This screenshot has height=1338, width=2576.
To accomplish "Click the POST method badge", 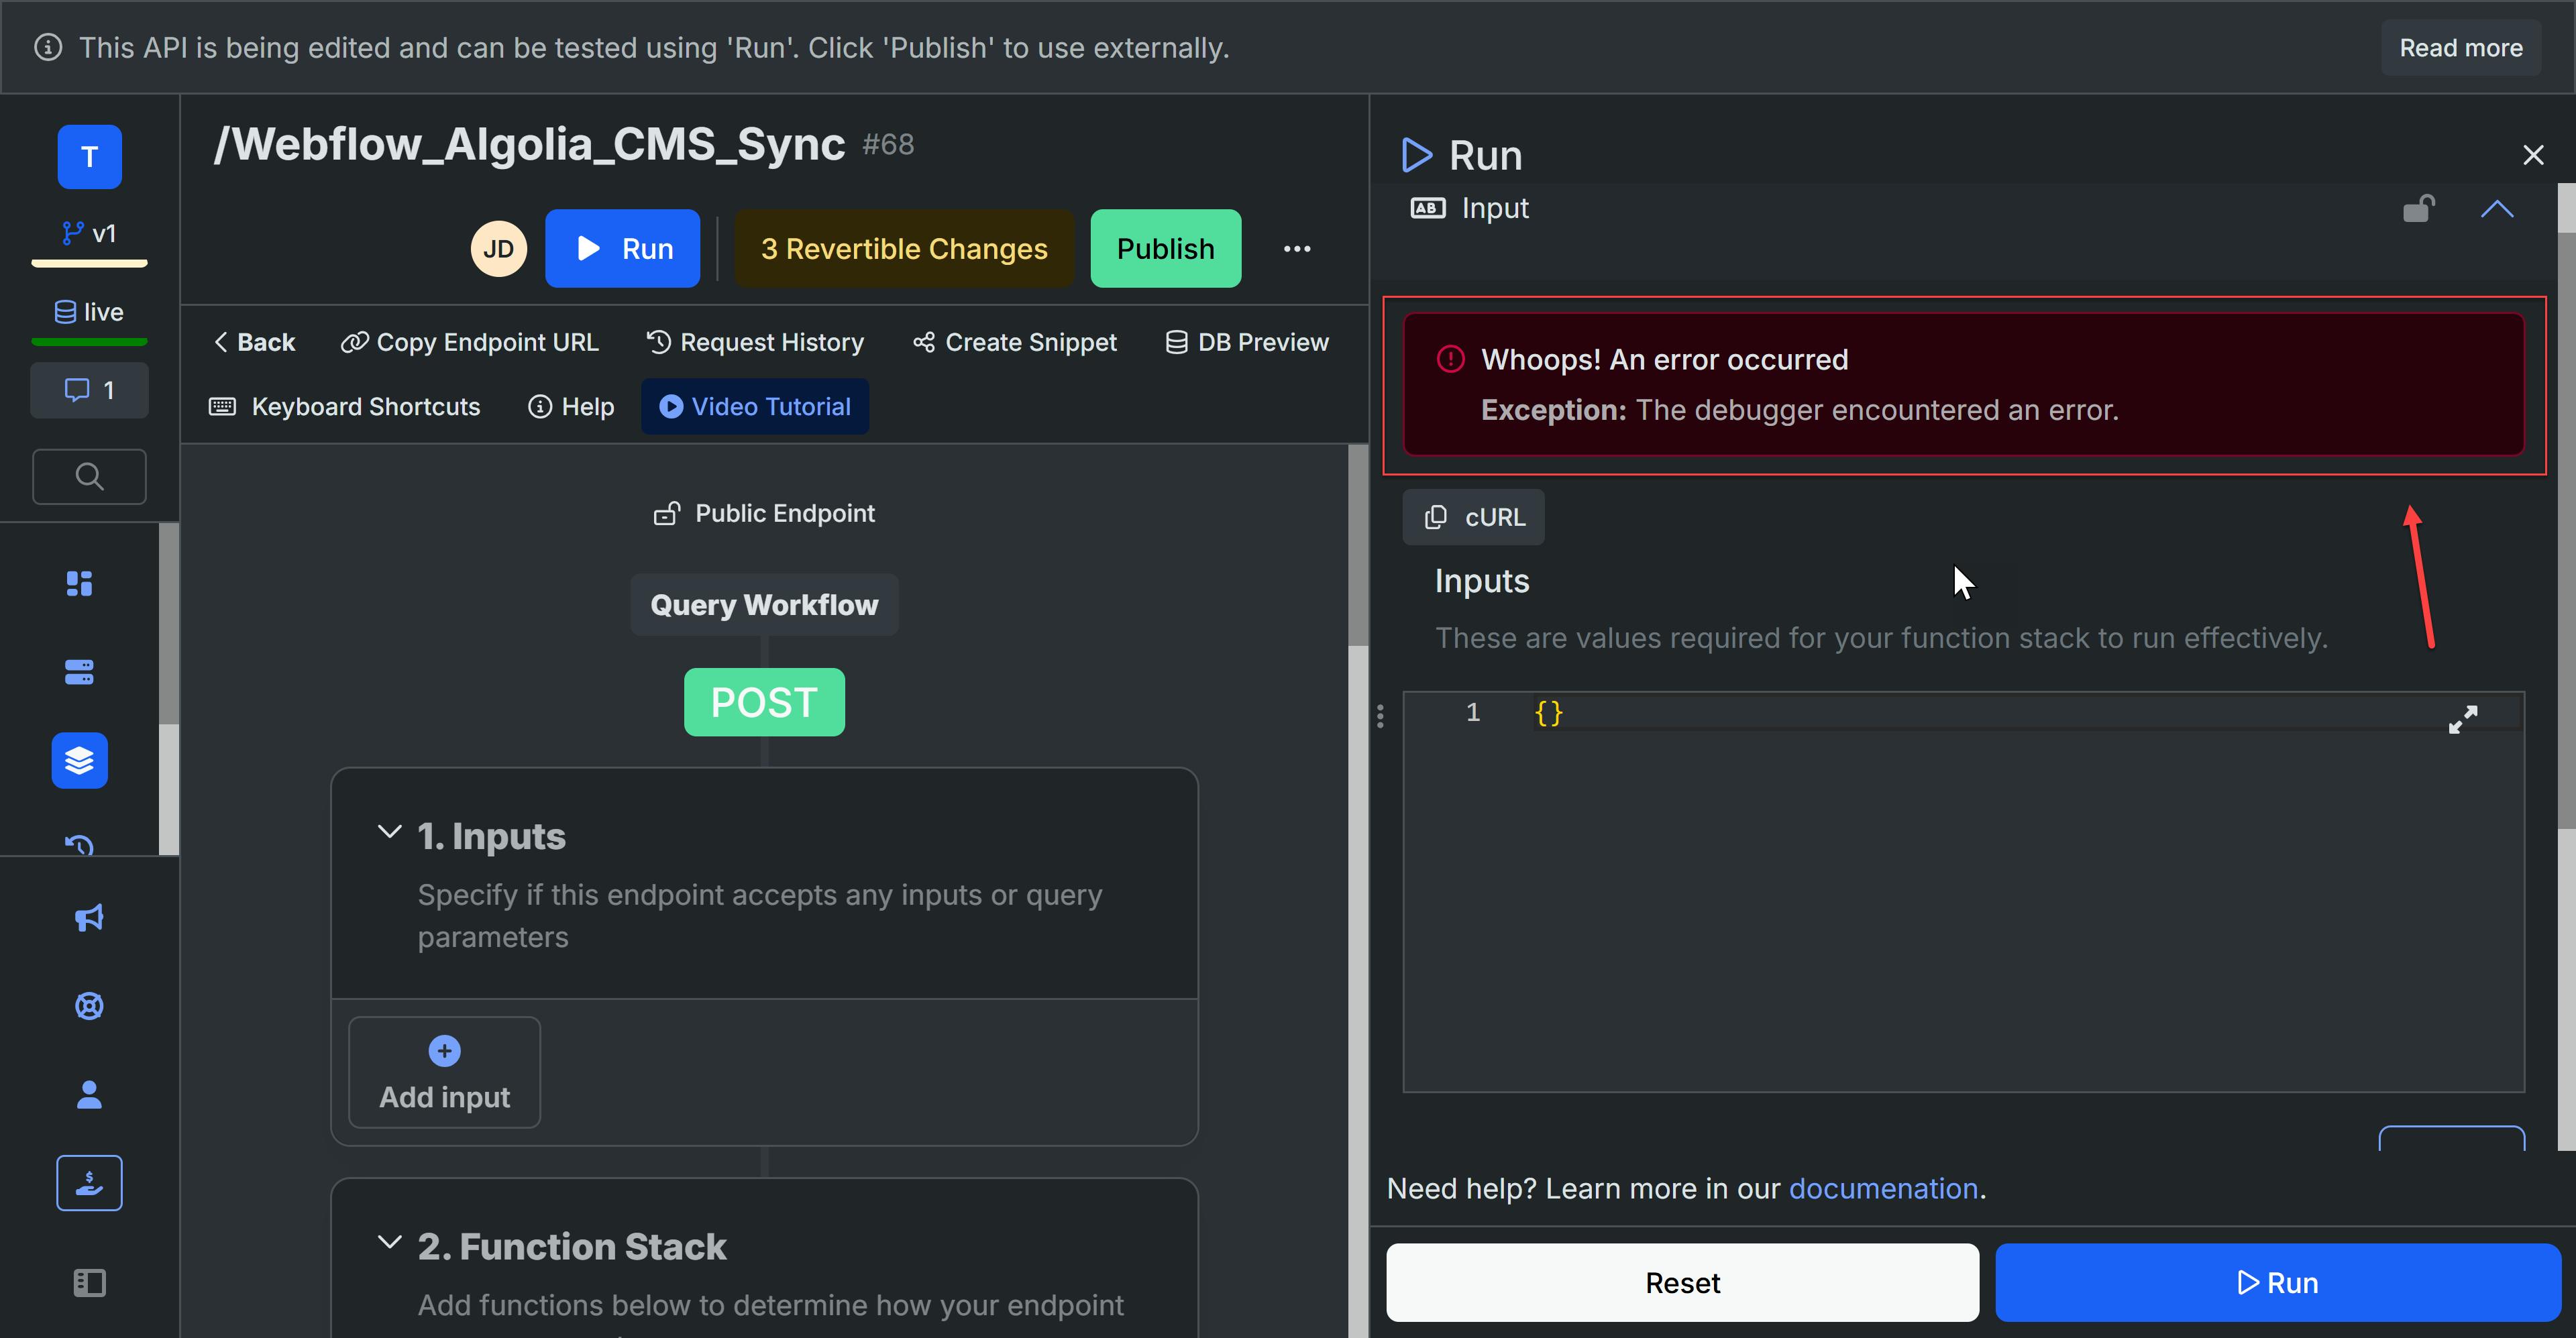I will click(764, 703).
